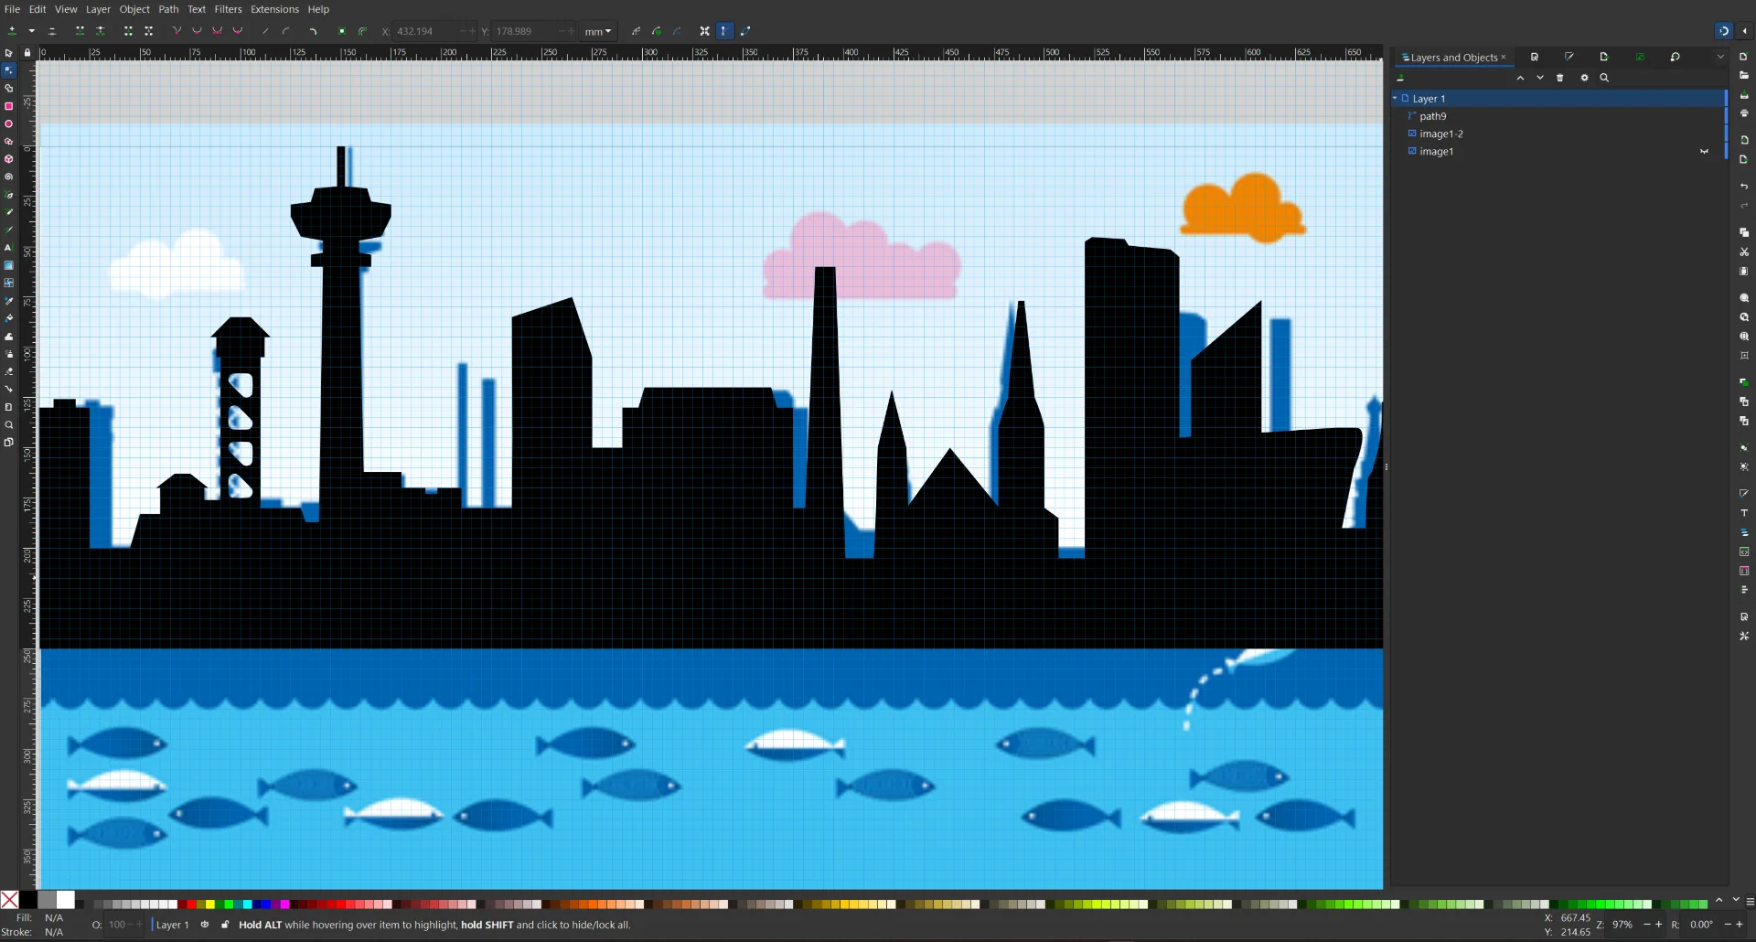The image size is (1756, 942).
Task: Toggle visibility of image1 object
Action: (1704, 152)
